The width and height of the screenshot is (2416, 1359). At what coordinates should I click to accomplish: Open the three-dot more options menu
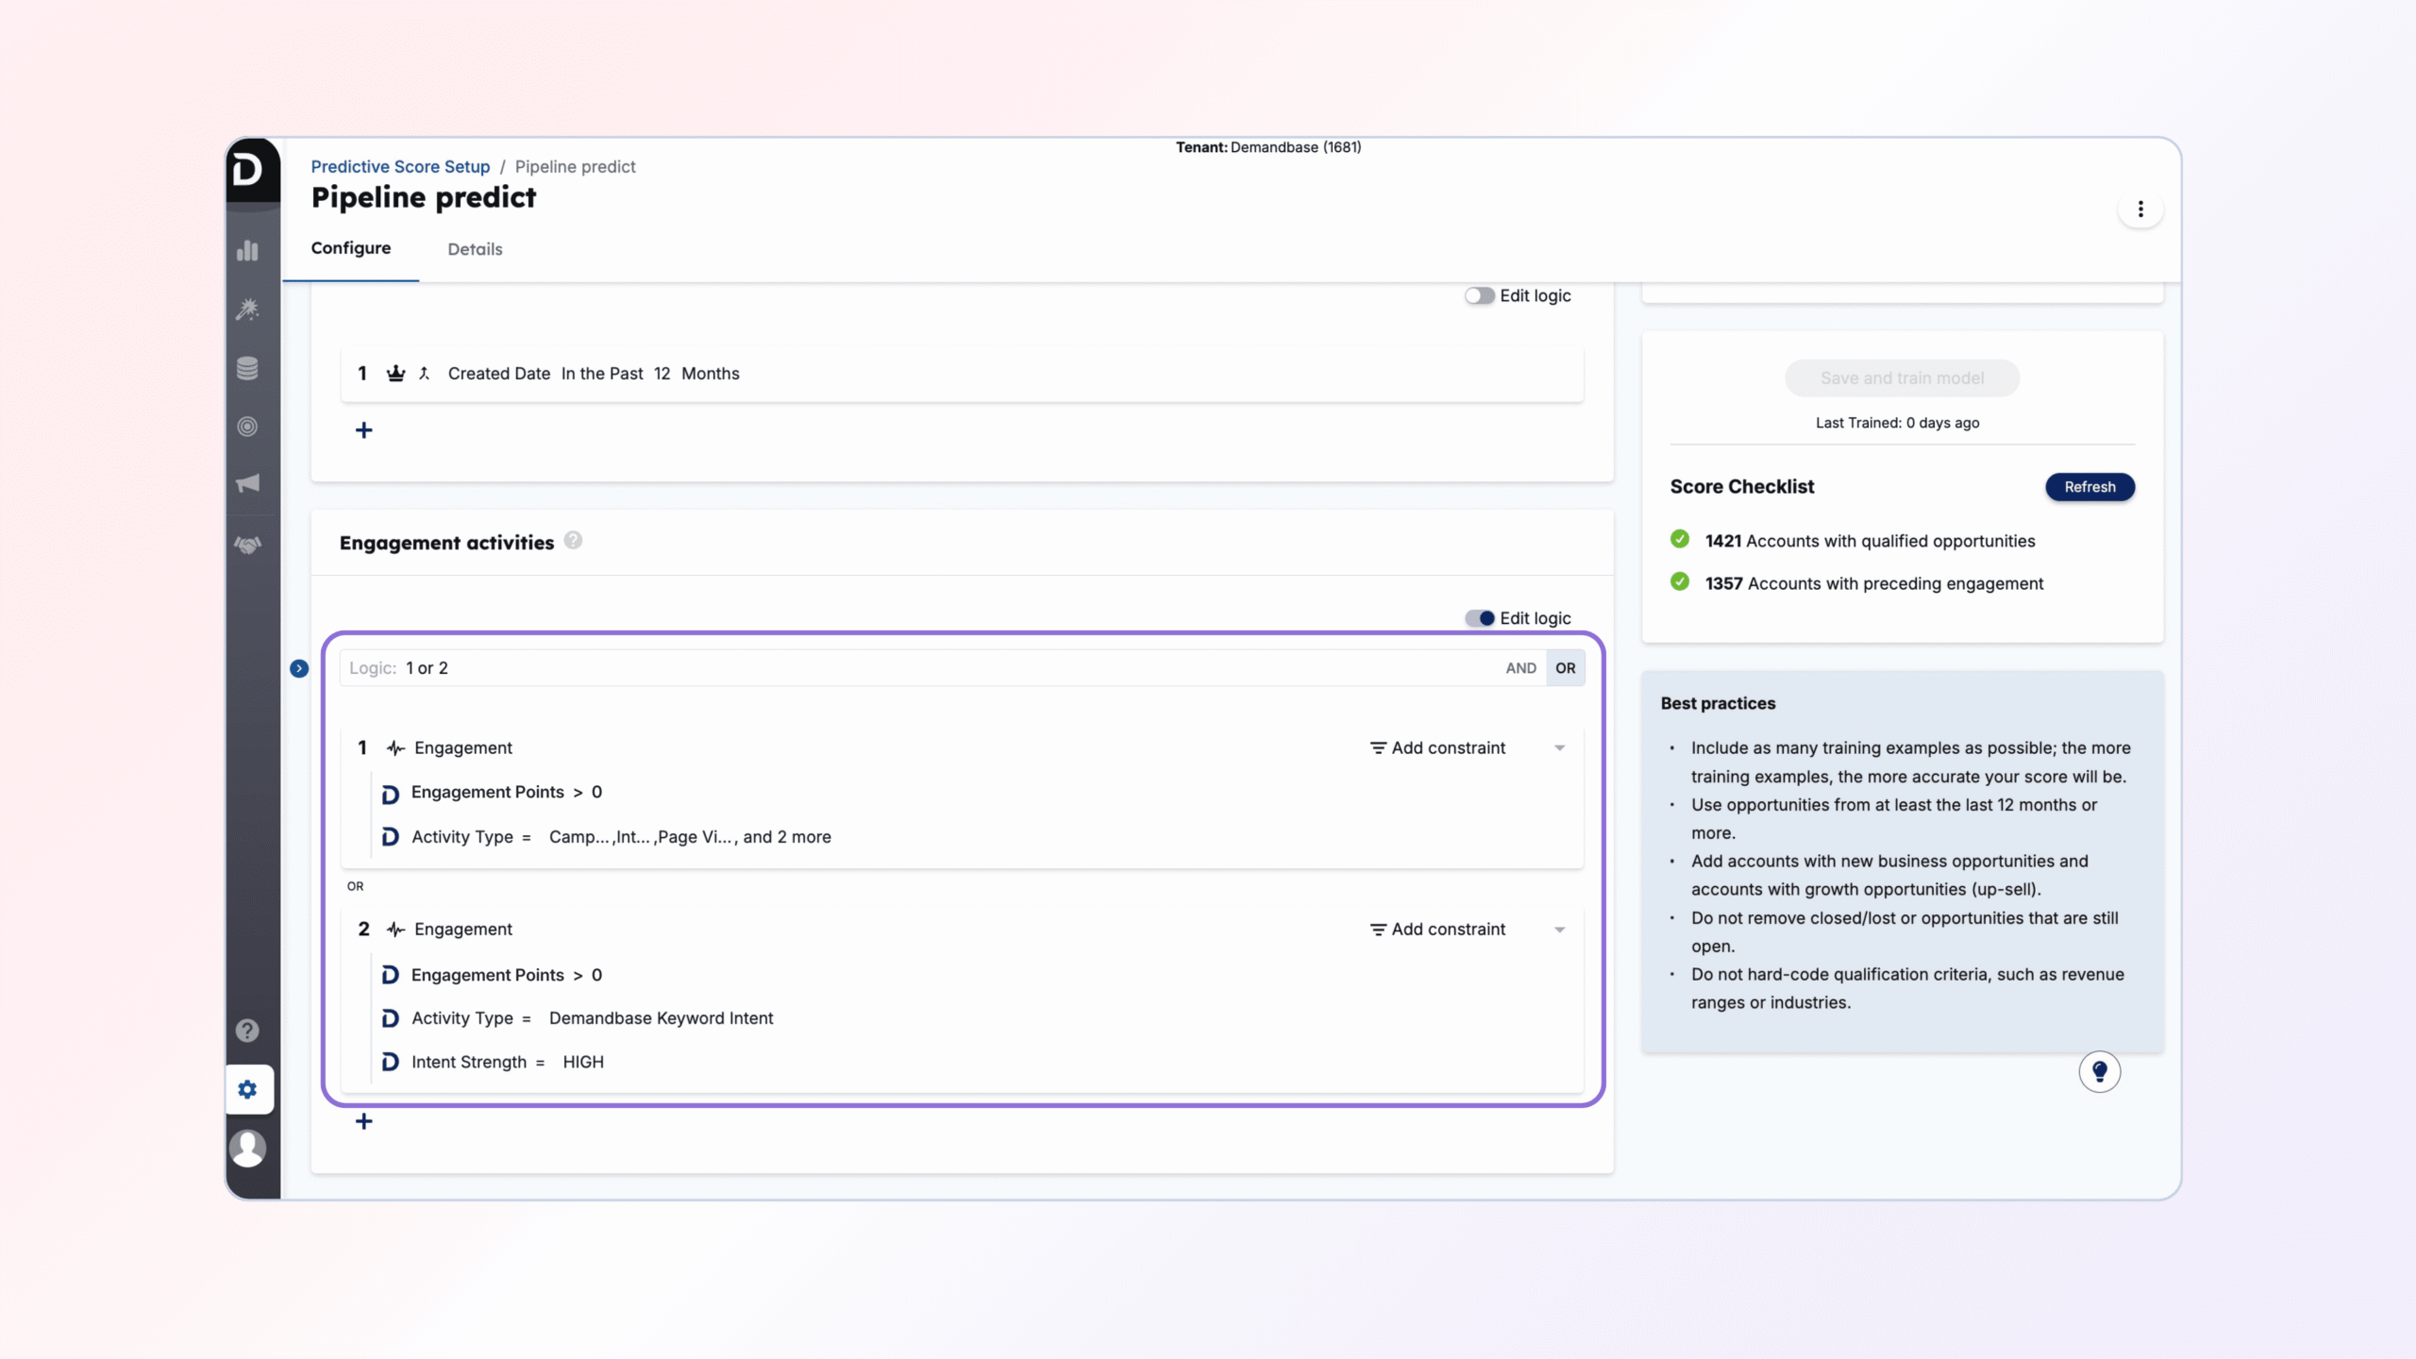[2139, 209]
